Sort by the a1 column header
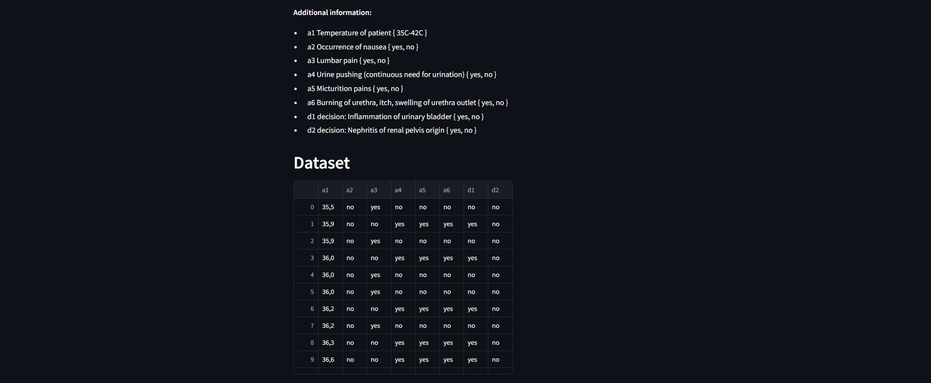The image size is (931, 383). click(x=330, y=190)
